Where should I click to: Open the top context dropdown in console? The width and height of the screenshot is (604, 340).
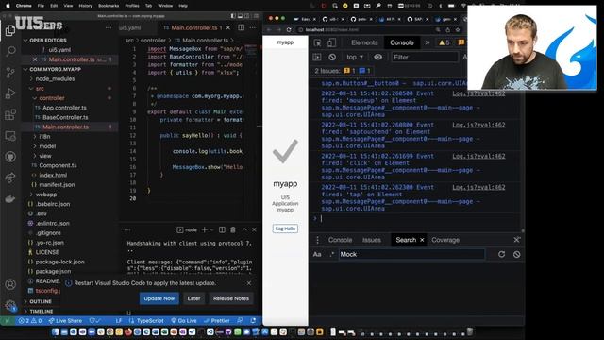355,57
